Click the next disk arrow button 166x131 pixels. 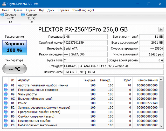pos(161,29)
